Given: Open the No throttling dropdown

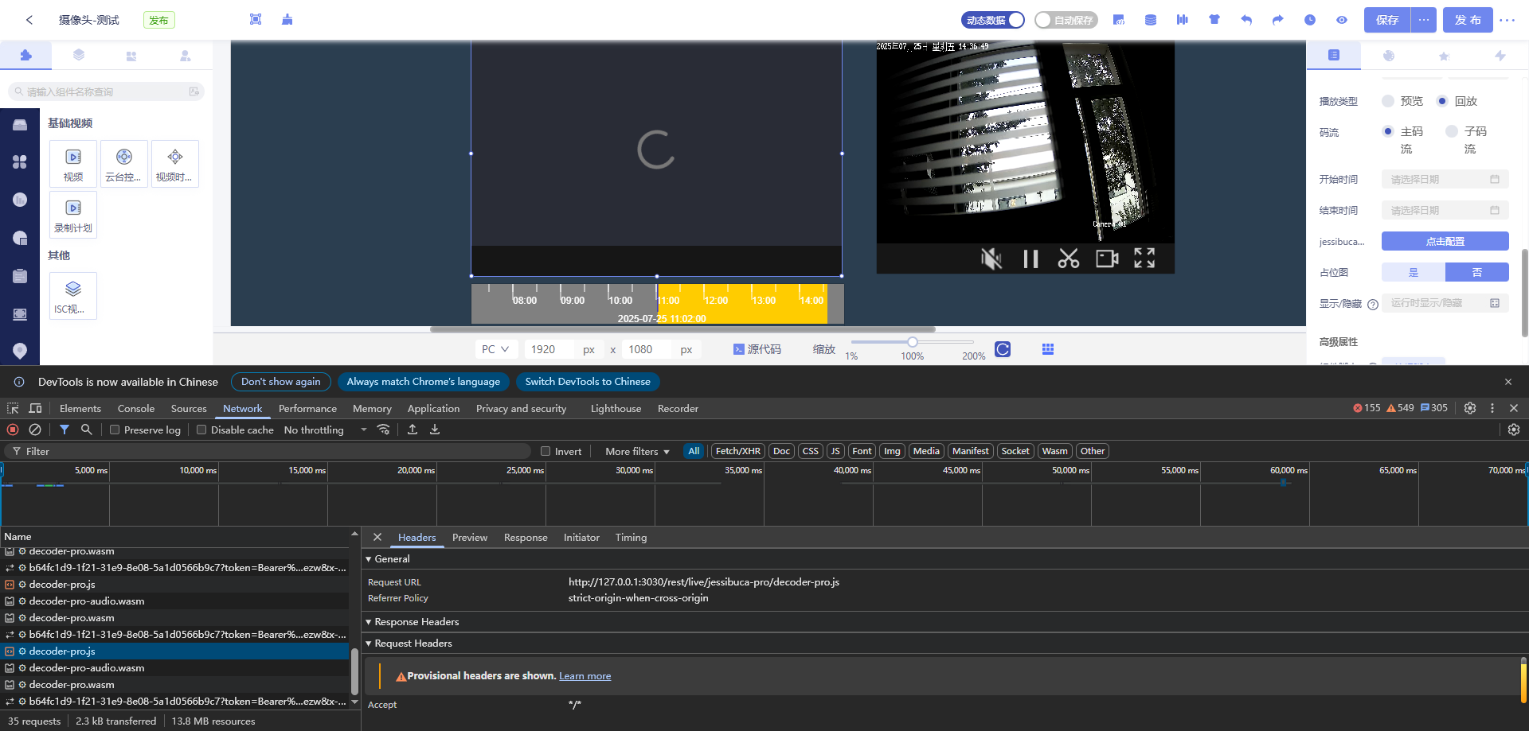Looking at the screenshot, I should point(326,430).
